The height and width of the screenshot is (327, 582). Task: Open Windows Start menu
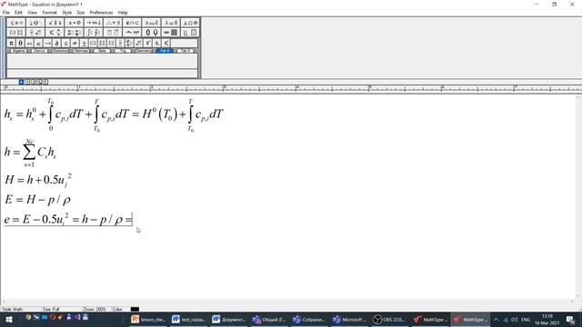pyautogui.click(x=8, y=319)
